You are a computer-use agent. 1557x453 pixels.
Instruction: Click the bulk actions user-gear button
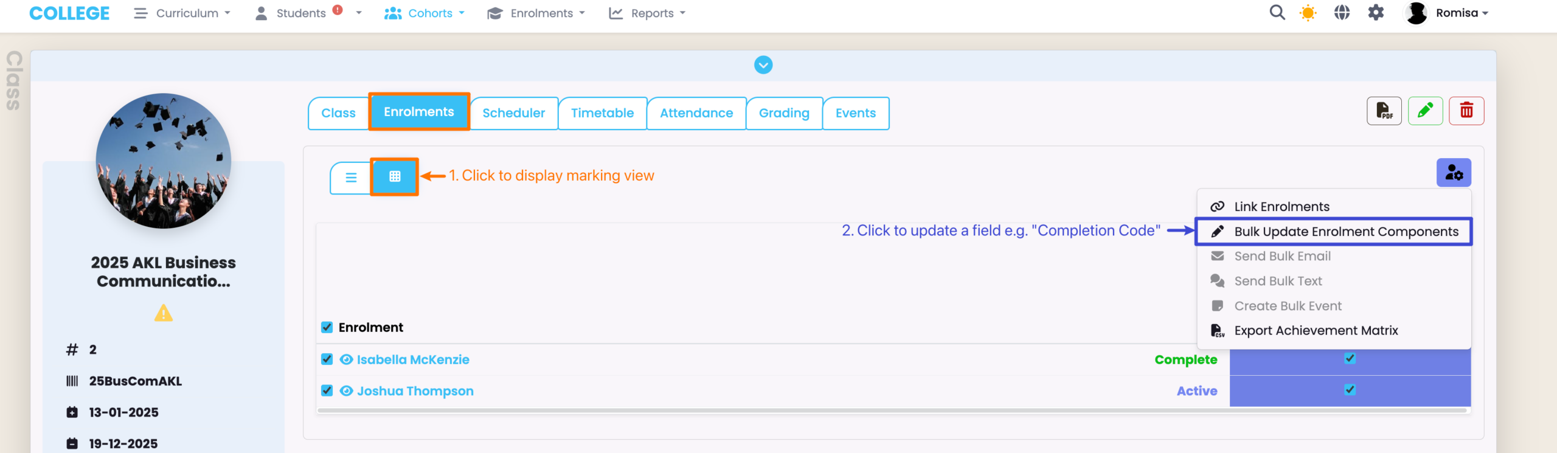coord(1454,173)
